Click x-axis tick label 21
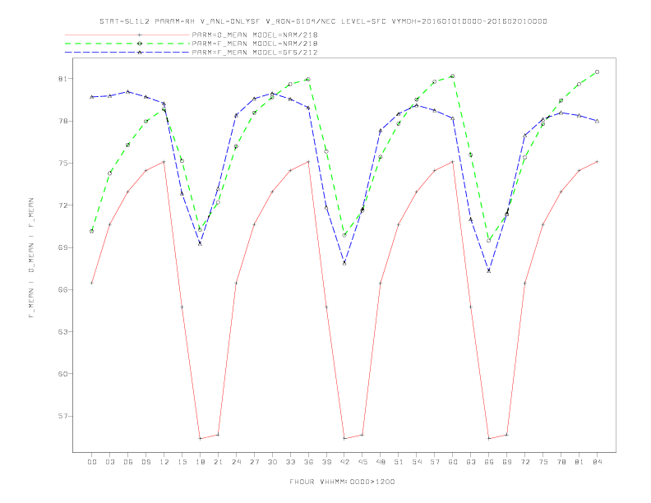 coord(218,462)
